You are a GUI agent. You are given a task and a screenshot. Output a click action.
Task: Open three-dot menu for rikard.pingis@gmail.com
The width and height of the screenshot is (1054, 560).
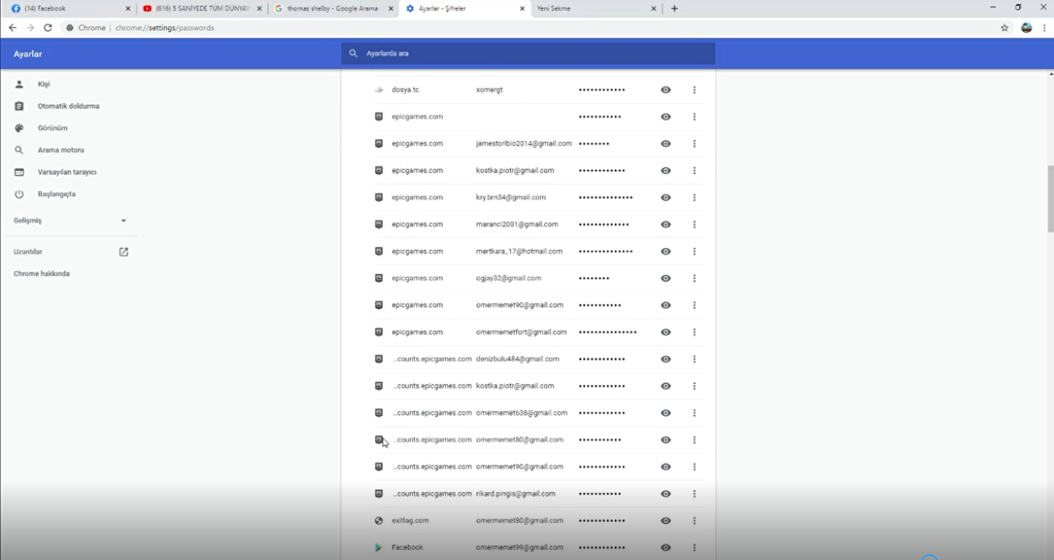tap(694, 494)
